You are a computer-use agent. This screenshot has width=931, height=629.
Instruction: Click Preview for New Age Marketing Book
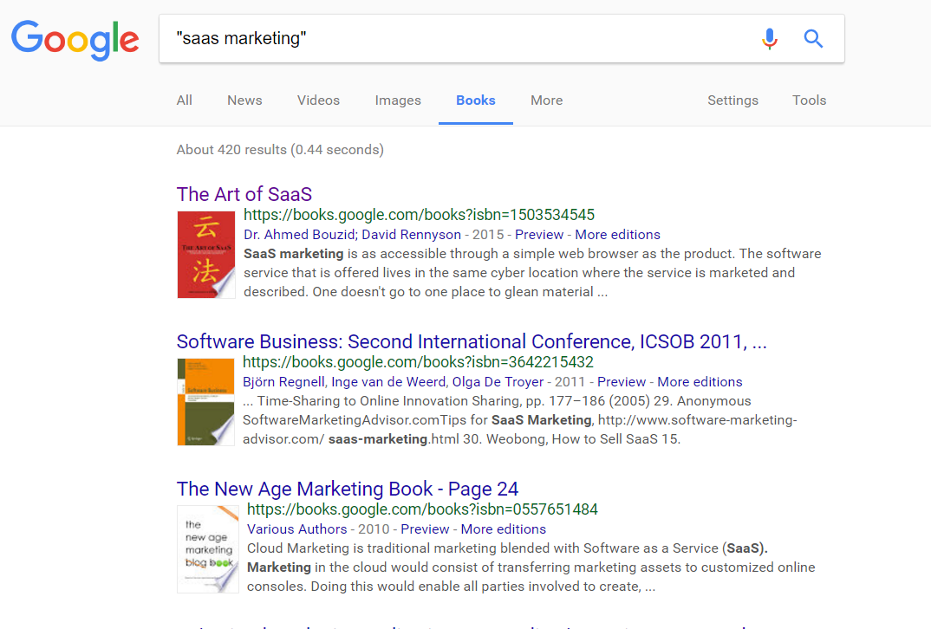click(425, 528)
